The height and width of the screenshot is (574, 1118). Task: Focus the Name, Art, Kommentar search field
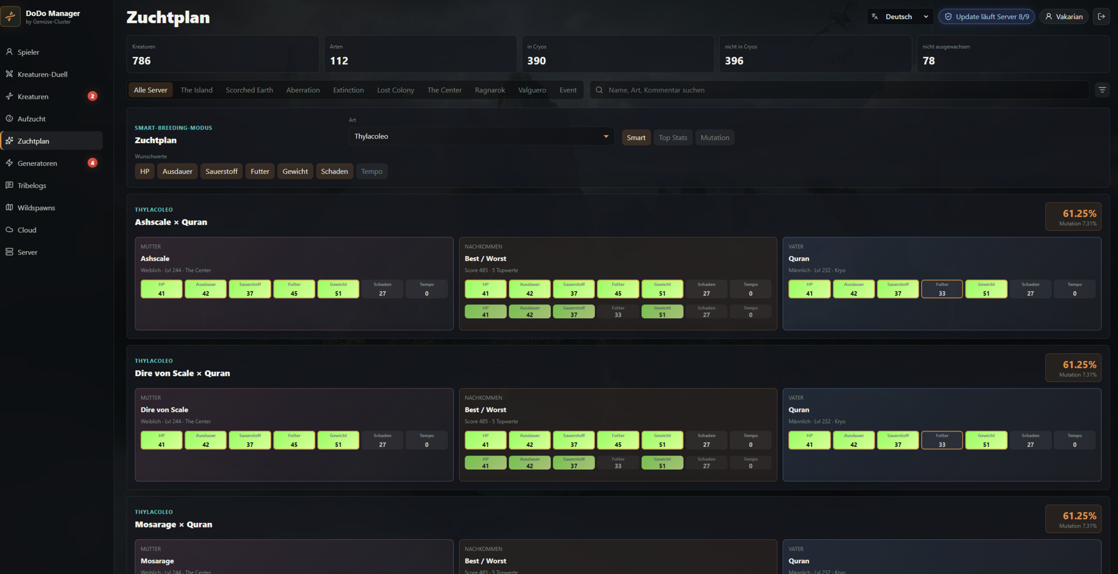pos(839,90)
